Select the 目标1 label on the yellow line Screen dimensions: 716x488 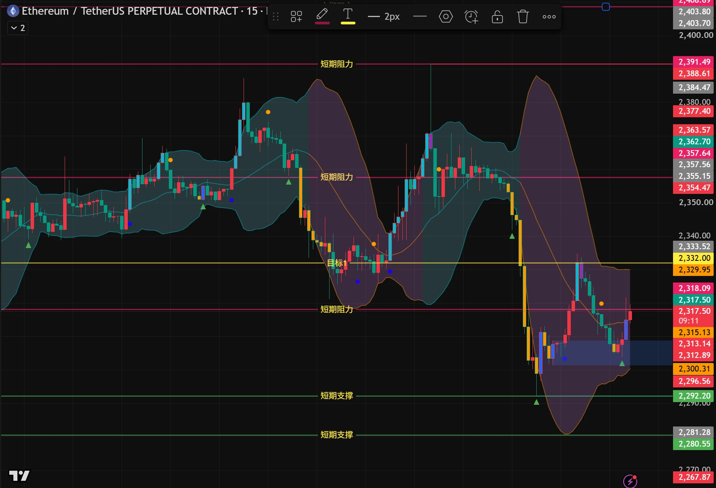(x=337, y=263)
